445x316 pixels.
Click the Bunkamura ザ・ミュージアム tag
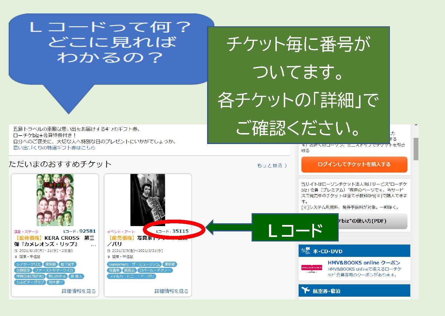[134, 264]
